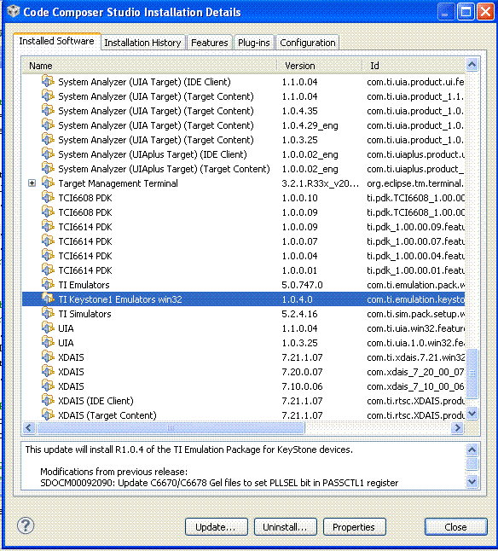Click icon of System Analyzer Target Content 1.0.4.35
This screenshot has width=498, height=551.
pos(48,110)
